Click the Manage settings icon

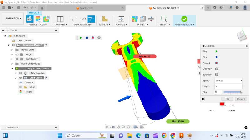click(121, 19)
